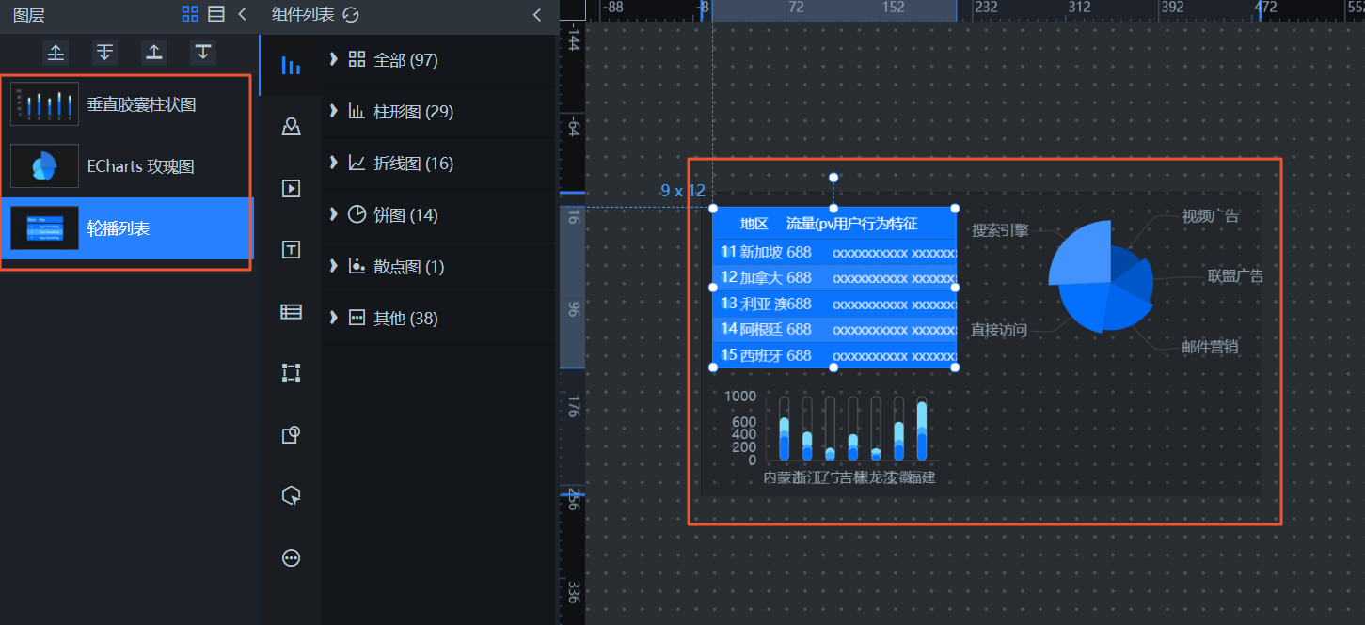
Task: Refresh the 组件列表 with circular icon
Action: click(x=351, y=15)
